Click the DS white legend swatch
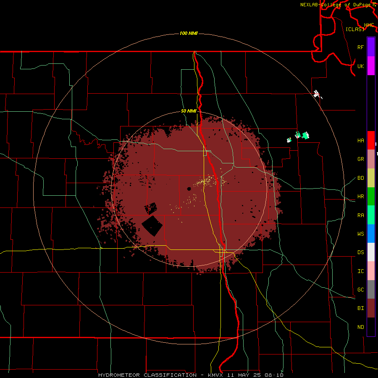 pos(371,252)
